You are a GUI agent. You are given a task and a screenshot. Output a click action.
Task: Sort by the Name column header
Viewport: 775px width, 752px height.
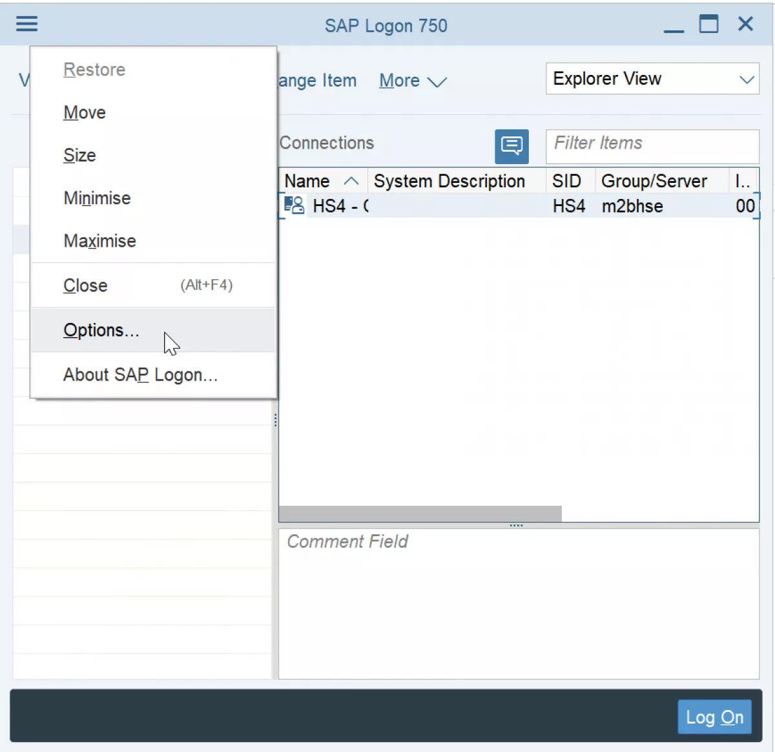[x=322, y=181]
